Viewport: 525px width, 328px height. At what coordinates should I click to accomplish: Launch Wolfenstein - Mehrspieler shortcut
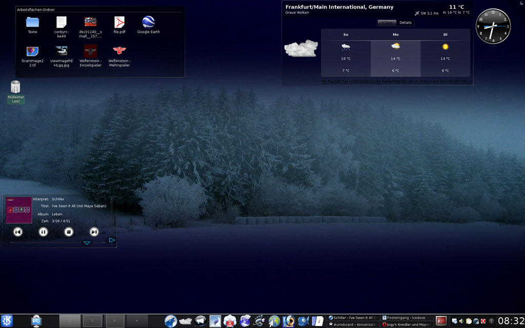[x=119, y=51]
